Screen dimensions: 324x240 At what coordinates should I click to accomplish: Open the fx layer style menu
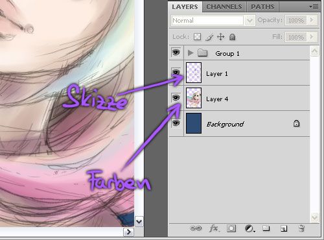click(214, 228)
